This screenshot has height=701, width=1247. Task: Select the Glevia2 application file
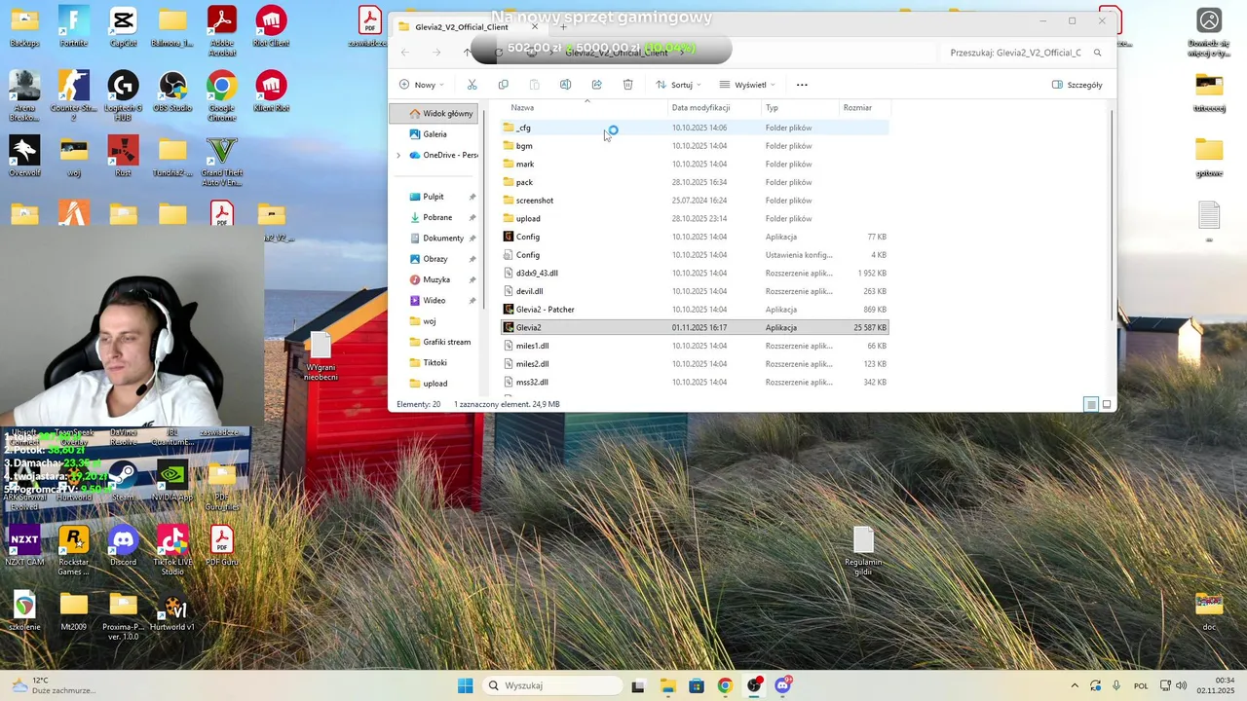tap(695, 327)
